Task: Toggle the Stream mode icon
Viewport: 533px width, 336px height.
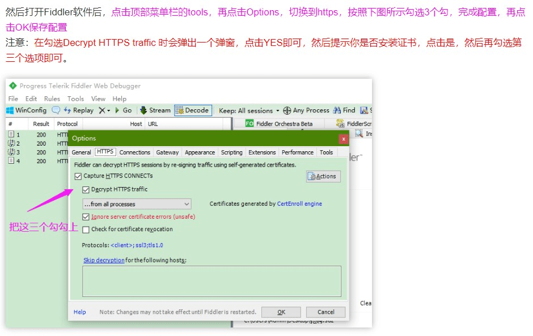Action: pos(144,110)
